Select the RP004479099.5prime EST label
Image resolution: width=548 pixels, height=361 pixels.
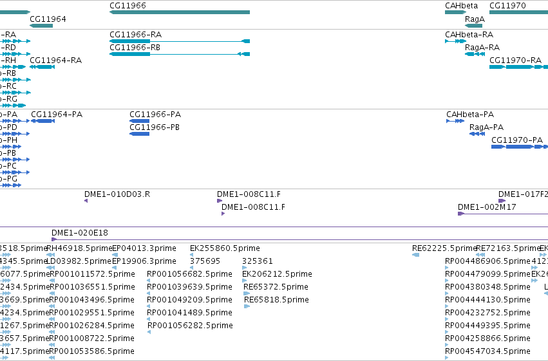[x=487, y=274]
